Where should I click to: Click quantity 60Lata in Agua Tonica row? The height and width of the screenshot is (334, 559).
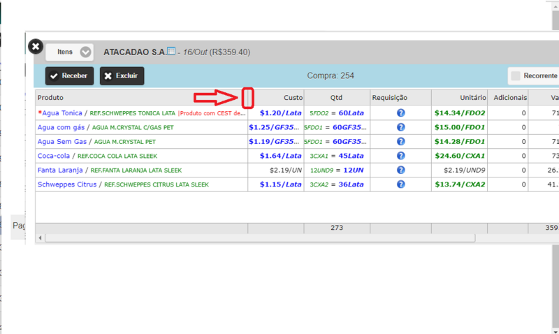click(351, 113)
